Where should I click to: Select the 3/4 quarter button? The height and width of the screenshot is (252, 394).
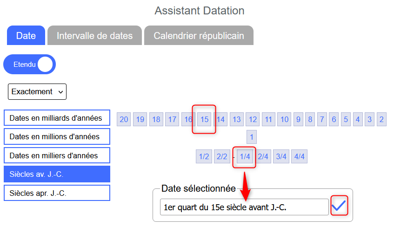pyautogui.click(x=281, y=157)
